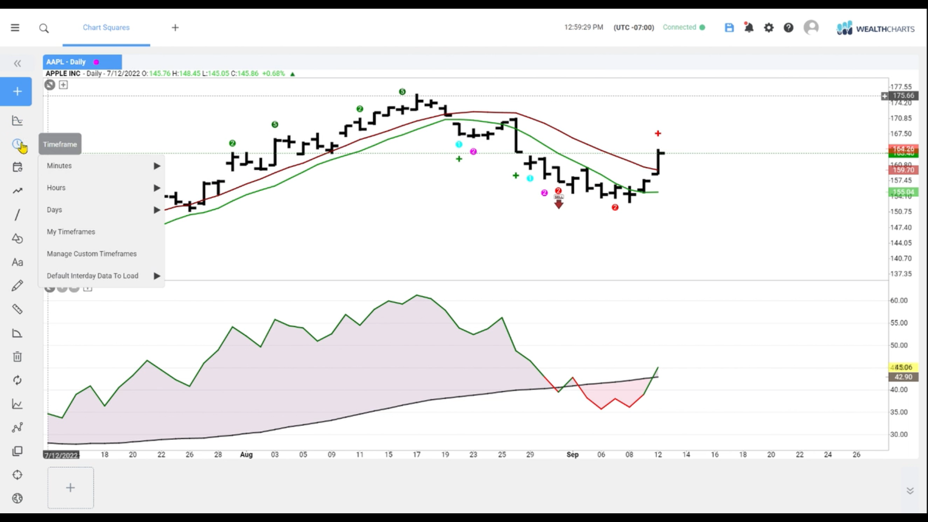Add new chart square with plus tile
This screenshot has width=928, height=522.
pyautogui.click(x=71, y=488)
